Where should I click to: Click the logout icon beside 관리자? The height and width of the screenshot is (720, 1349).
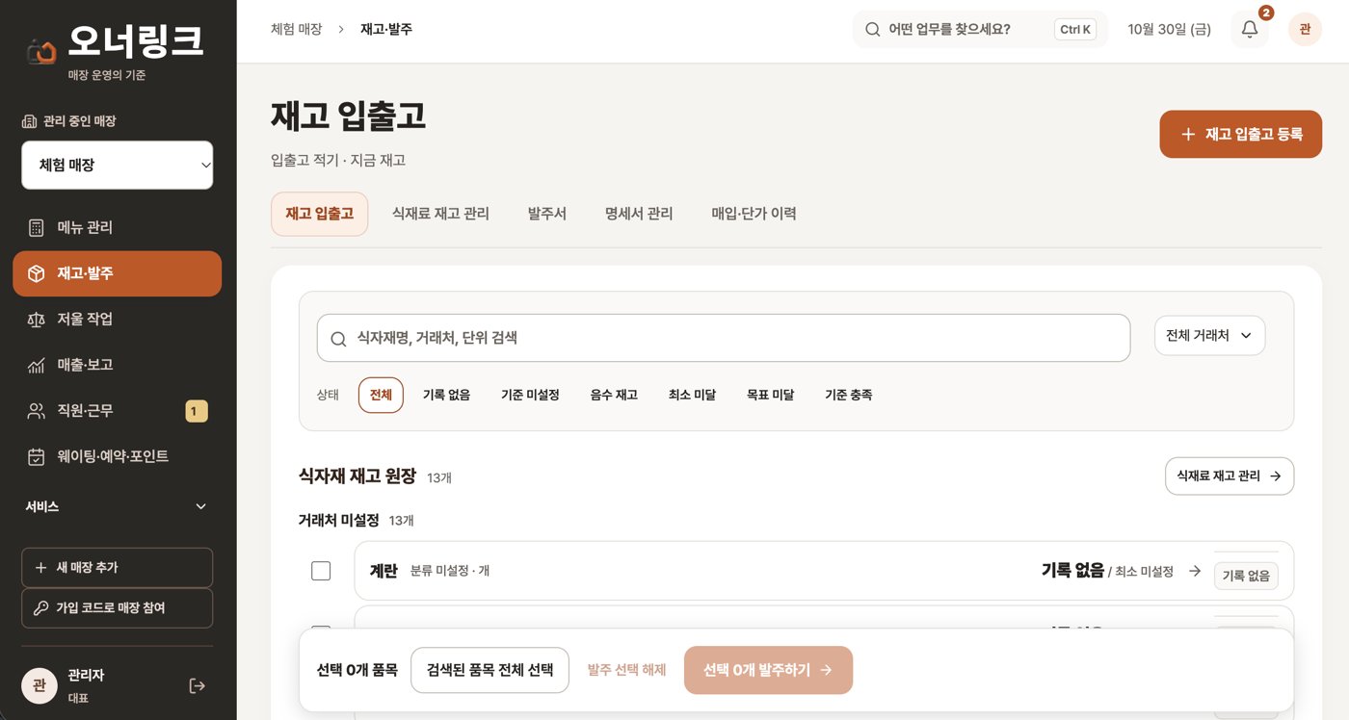[198, 685]
